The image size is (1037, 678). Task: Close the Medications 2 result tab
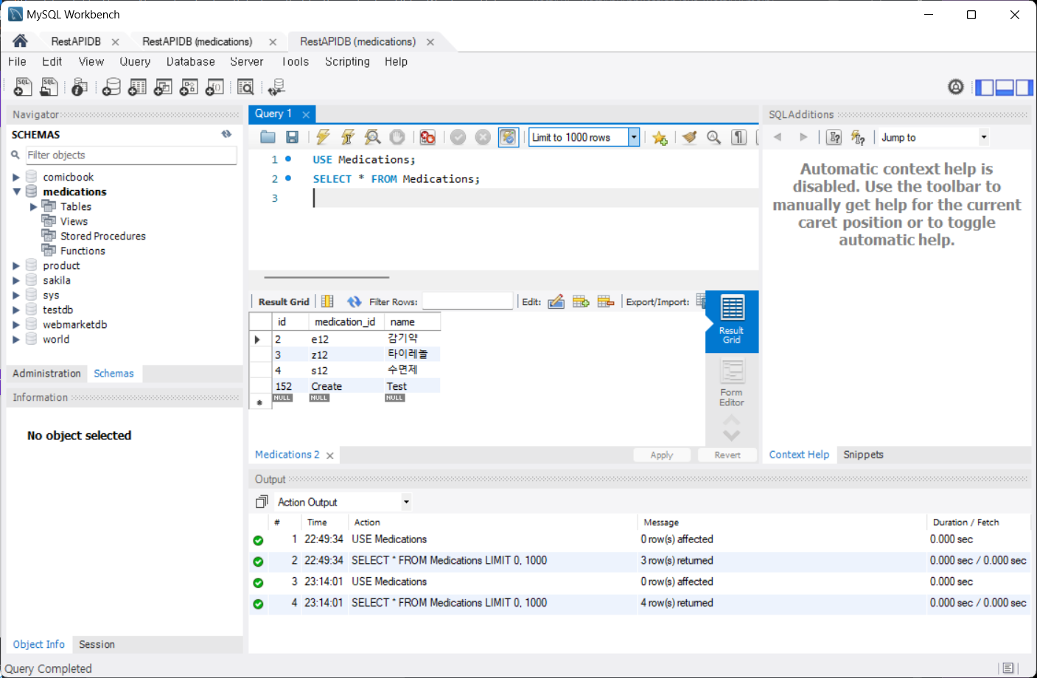point(330,455)
